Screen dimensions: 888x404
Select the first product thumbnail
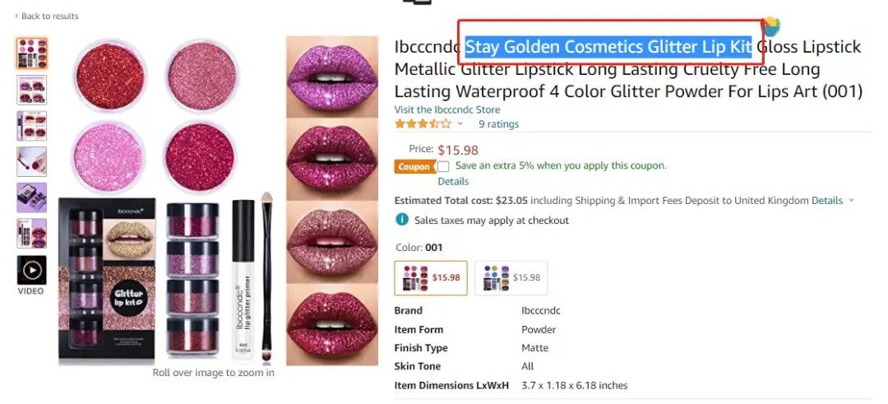(32, 53)
